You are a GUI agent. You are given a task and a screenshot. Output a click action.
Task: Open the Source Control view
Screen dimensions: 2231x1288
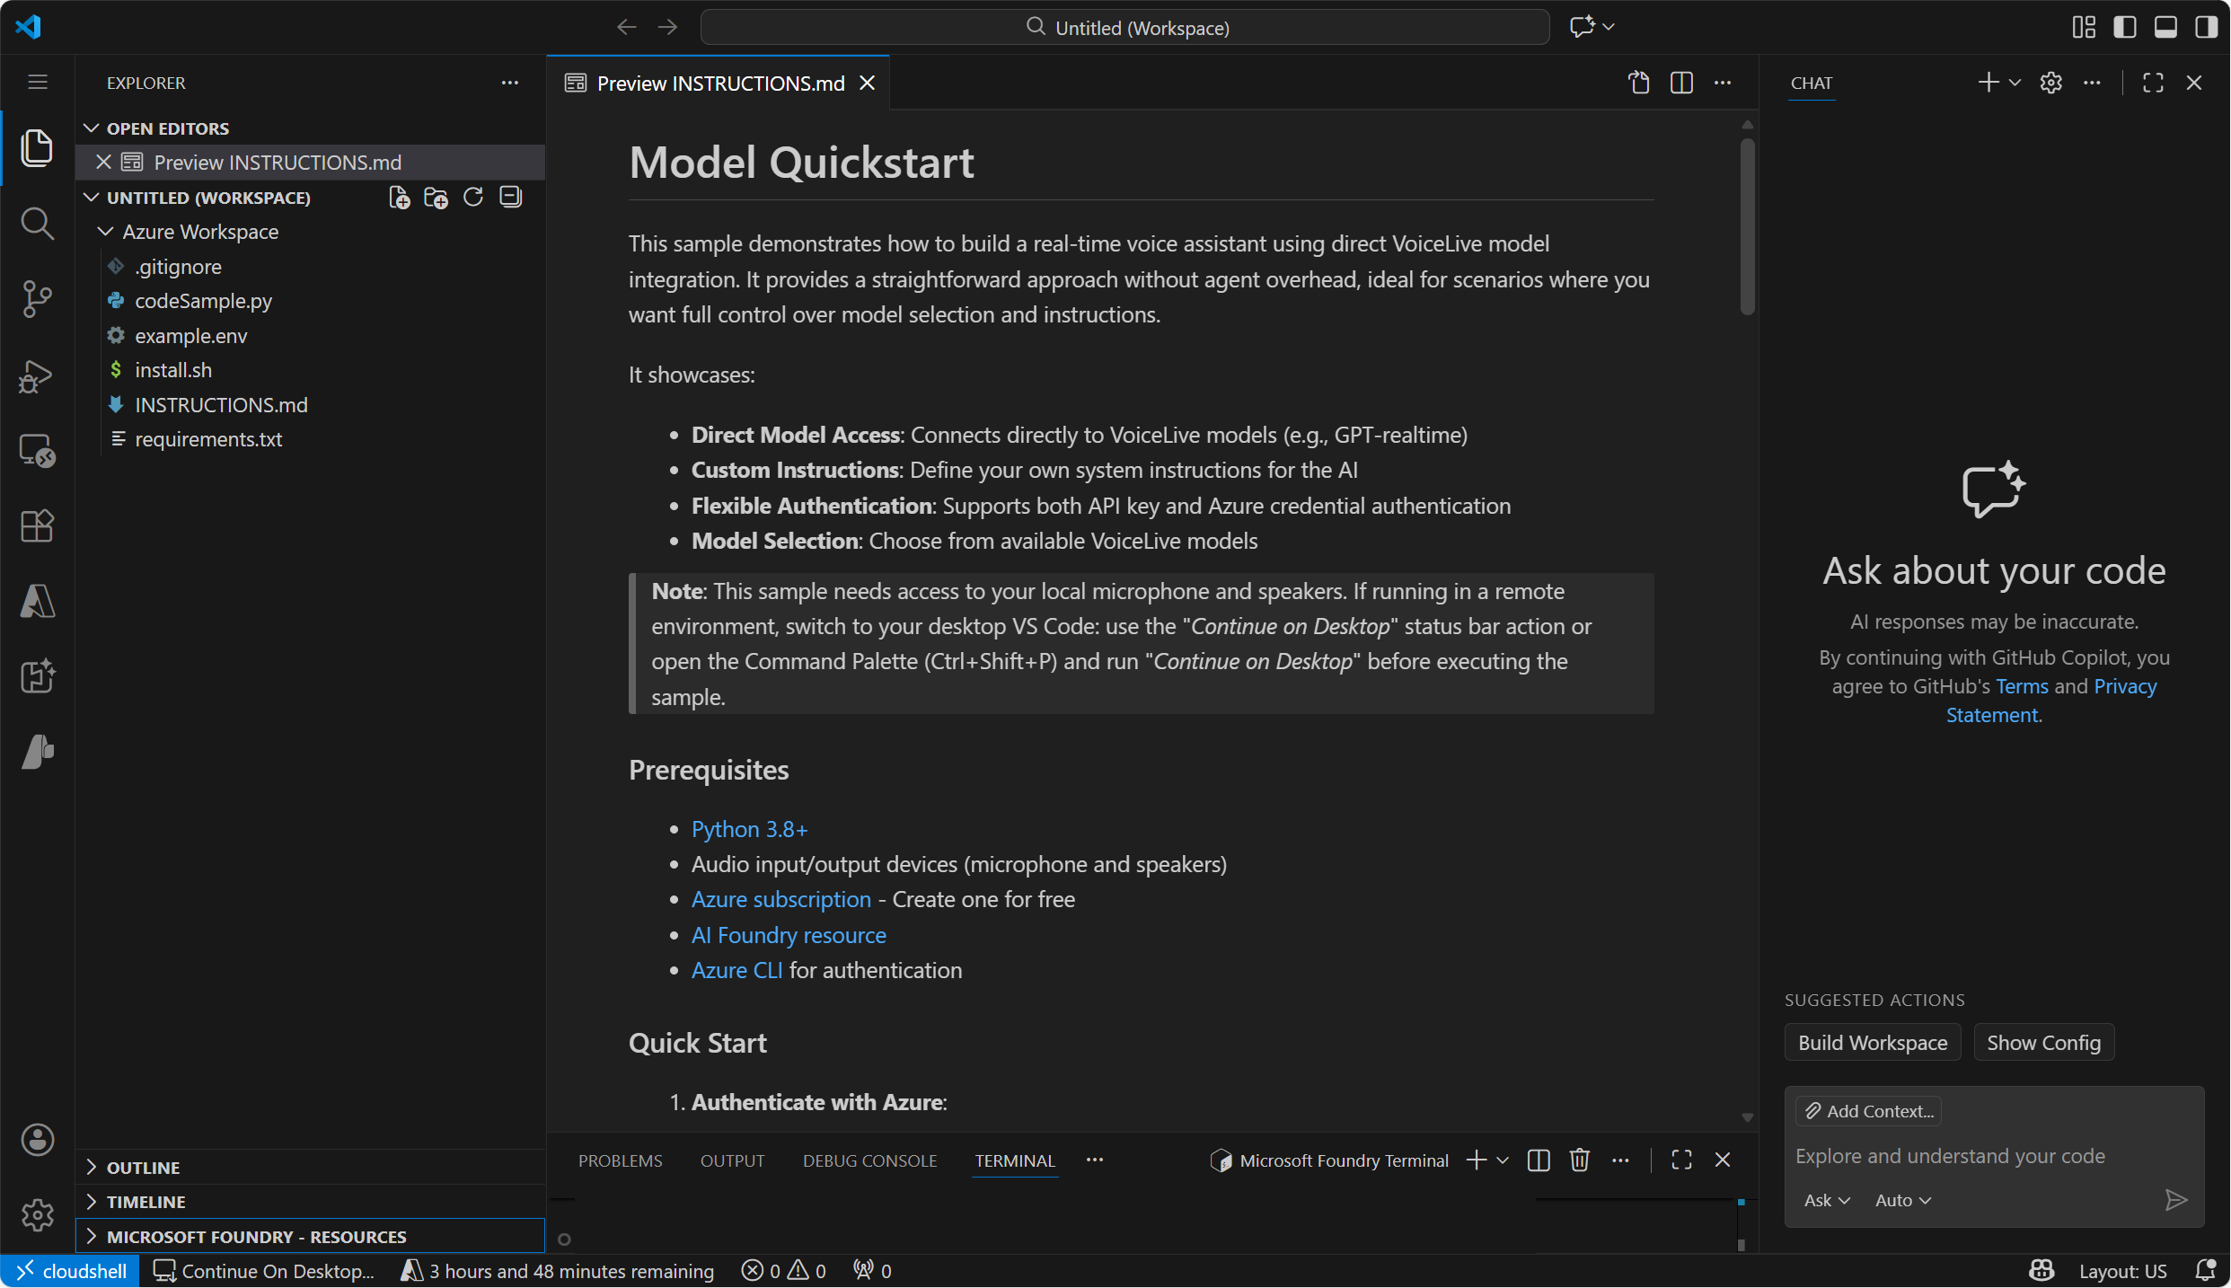(36, 299)
